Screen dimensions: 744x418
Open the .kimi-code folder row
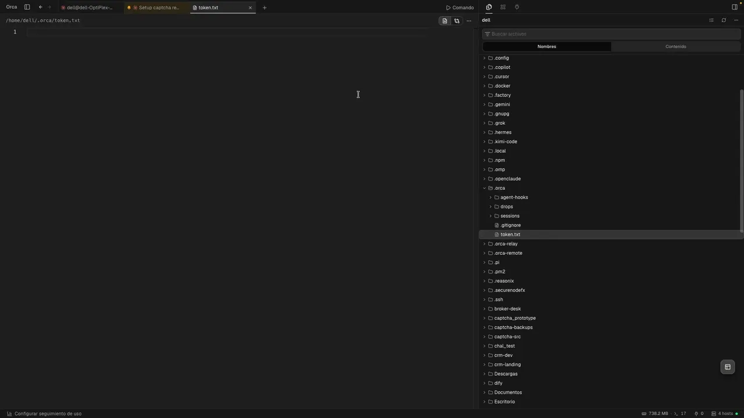(x=609, y=142)
